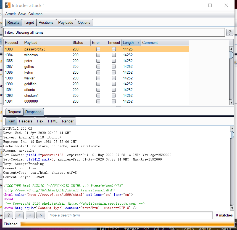Click the filter bar showing all items
The width and height of the screenshot is (237, 230).
pyautogui.click(x=114, y=33)
